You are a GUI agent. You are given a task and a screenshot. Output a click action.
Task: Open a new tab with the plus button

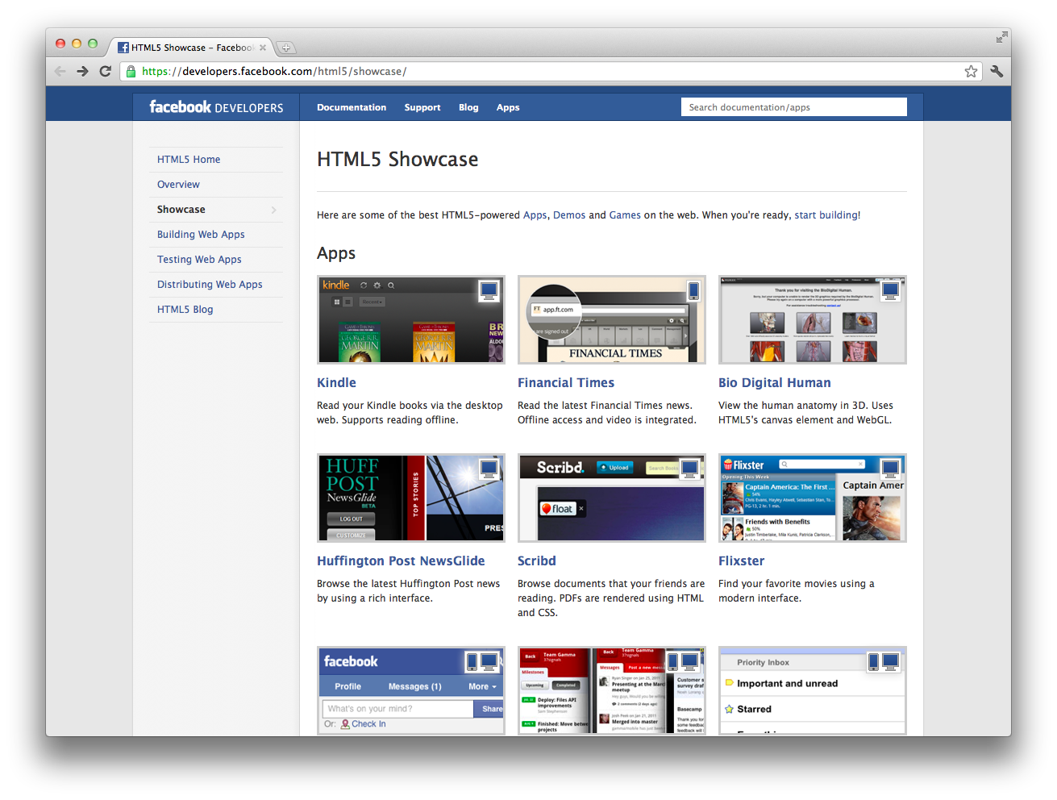(285, 48)
